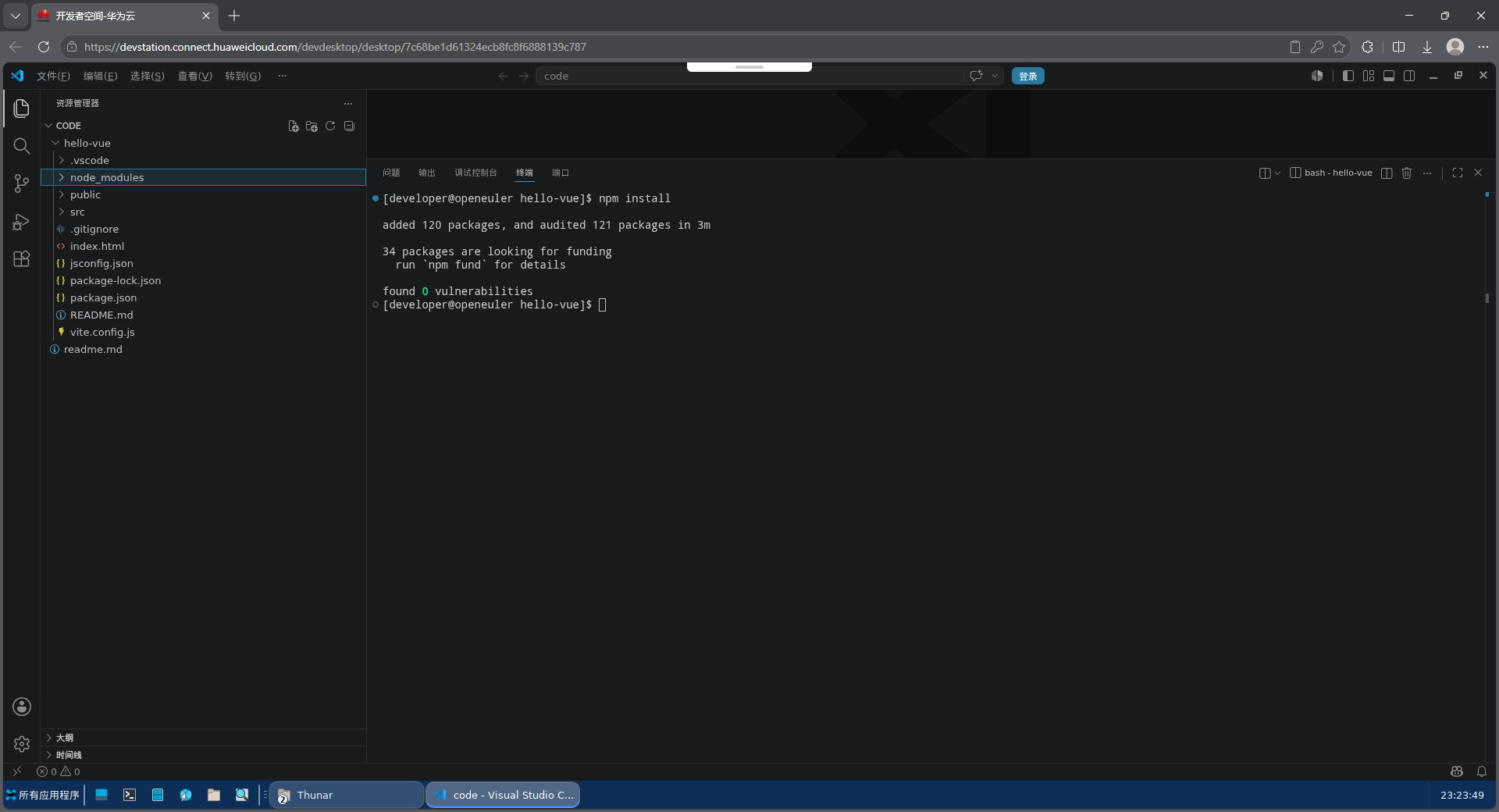
Task: Close the terminal panel
Action: coord(1478,173)
